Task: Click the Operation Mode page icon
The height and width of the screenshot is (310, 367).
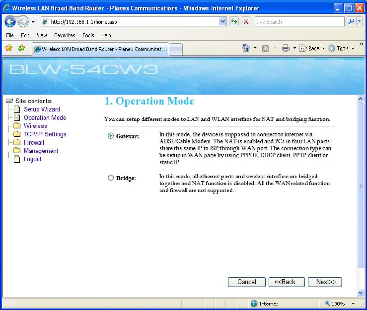Action: [17, 117]
